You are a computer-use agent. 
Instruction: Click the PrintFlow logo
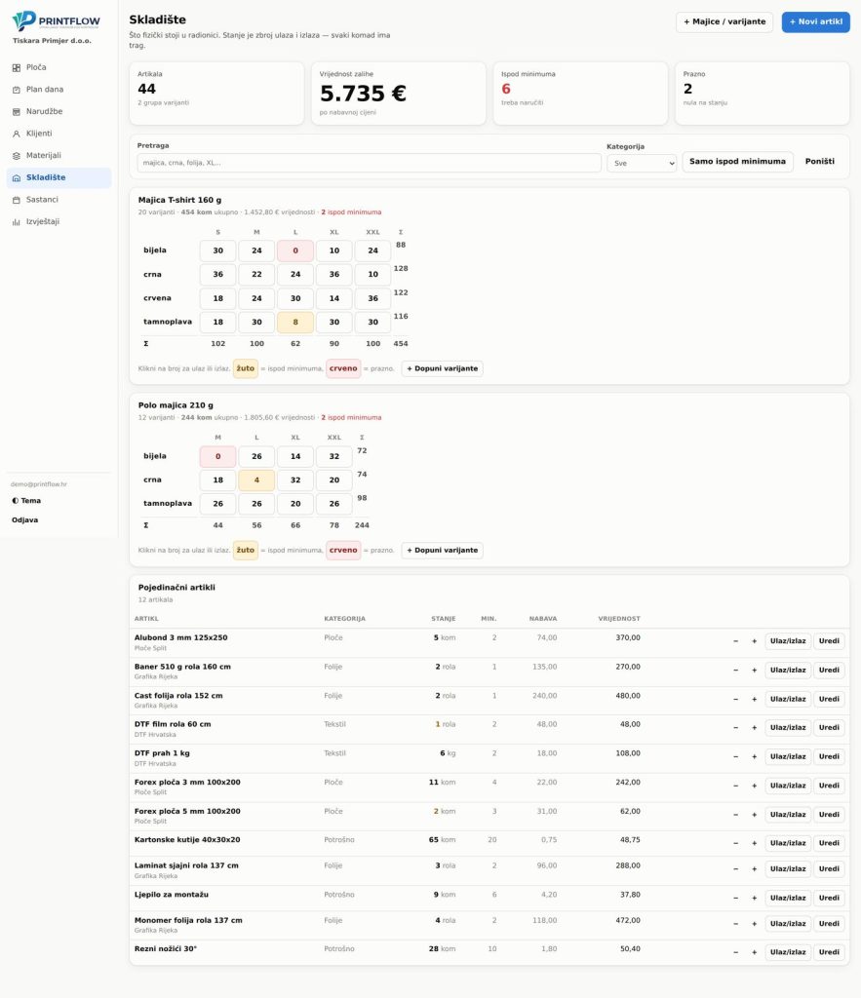(56, 20)
